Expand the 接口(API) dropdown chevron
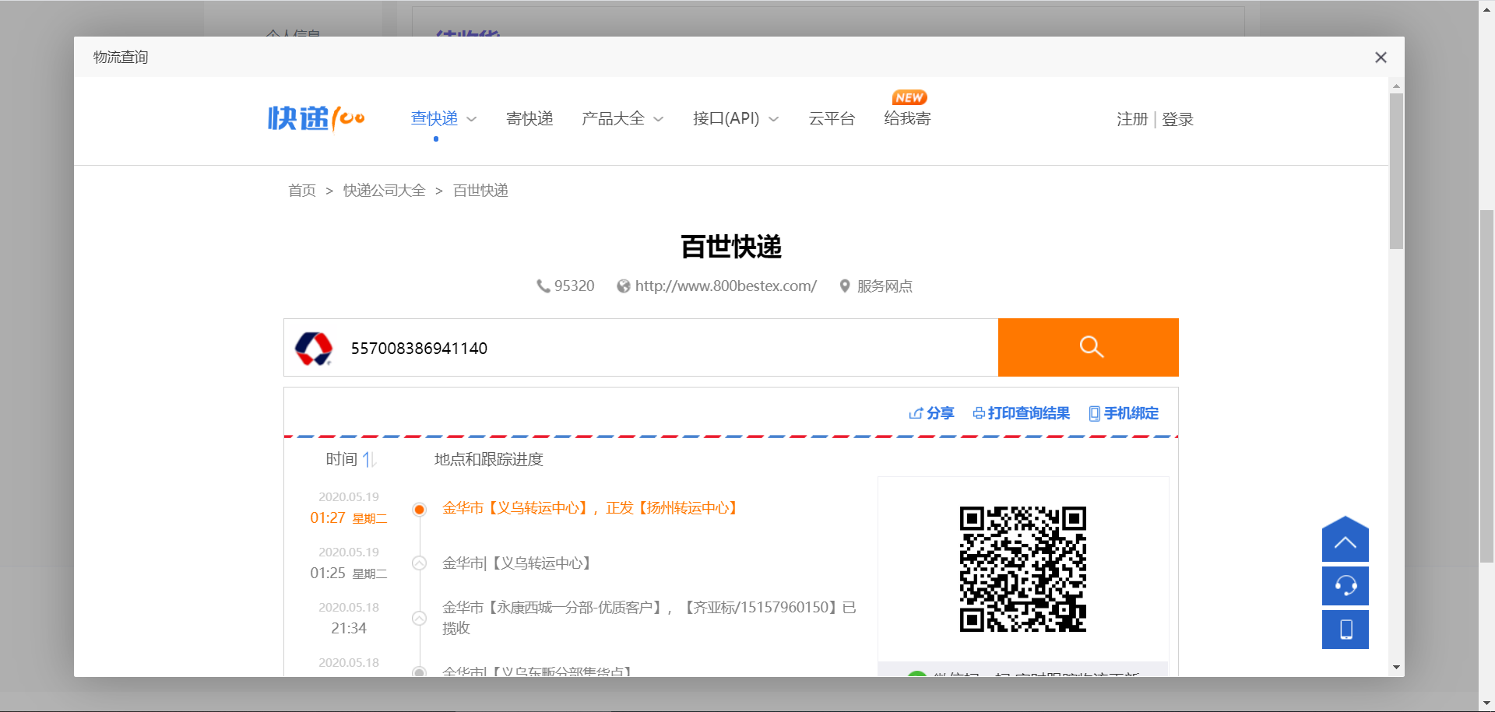This screenshot has width=1495, height=712. [x=774, y=119]
